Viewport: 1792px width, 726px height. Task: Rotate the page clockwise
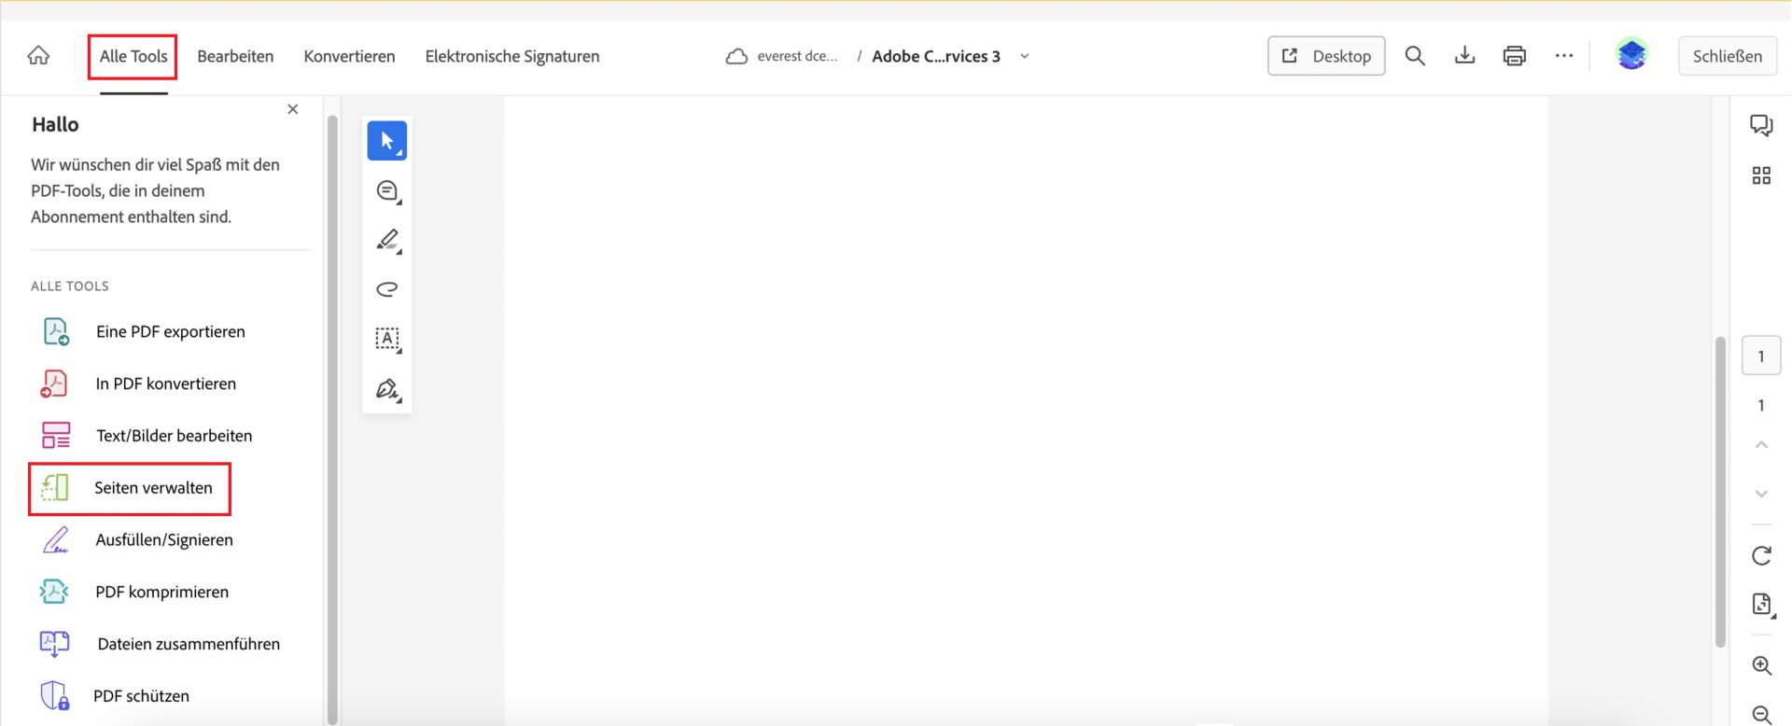(x=1761, y=556)
